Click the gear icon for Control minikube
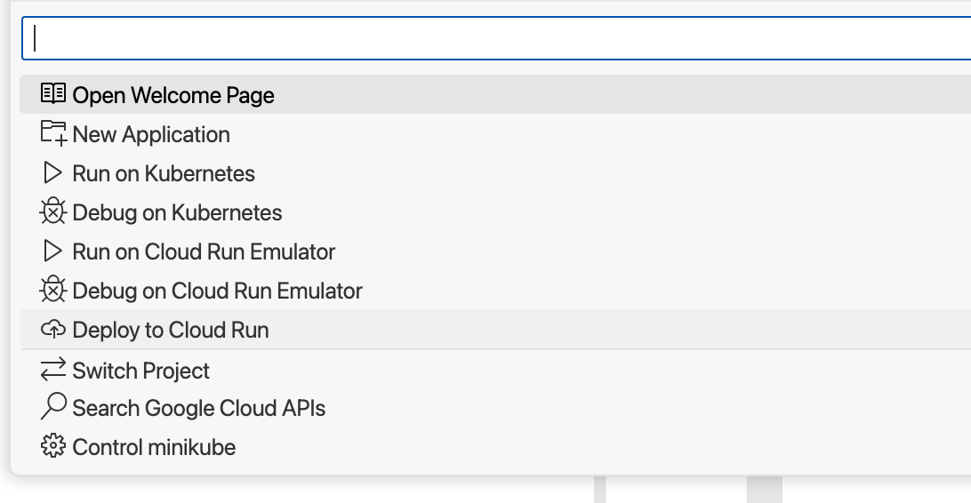The height and width of the screenshot is (503, 971). (x=53, y=446)
